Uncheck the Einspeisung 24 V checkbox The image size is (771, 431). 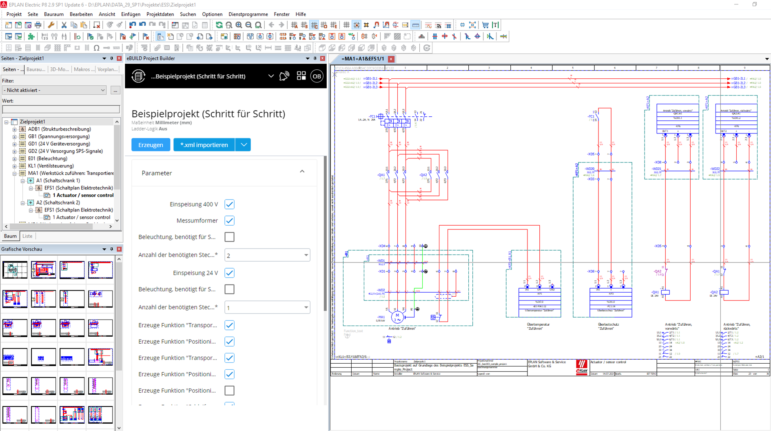click(x=229, y=273)
